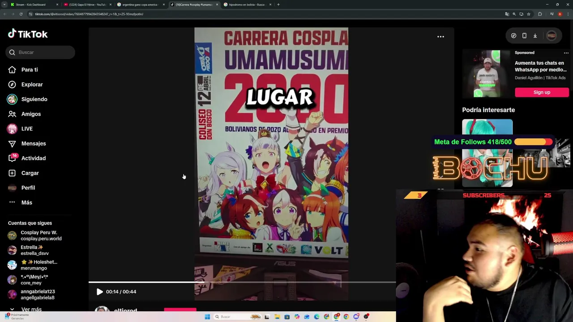Open a new browser tab
Screen dimensions: 573x322
(x=278, y=4)
